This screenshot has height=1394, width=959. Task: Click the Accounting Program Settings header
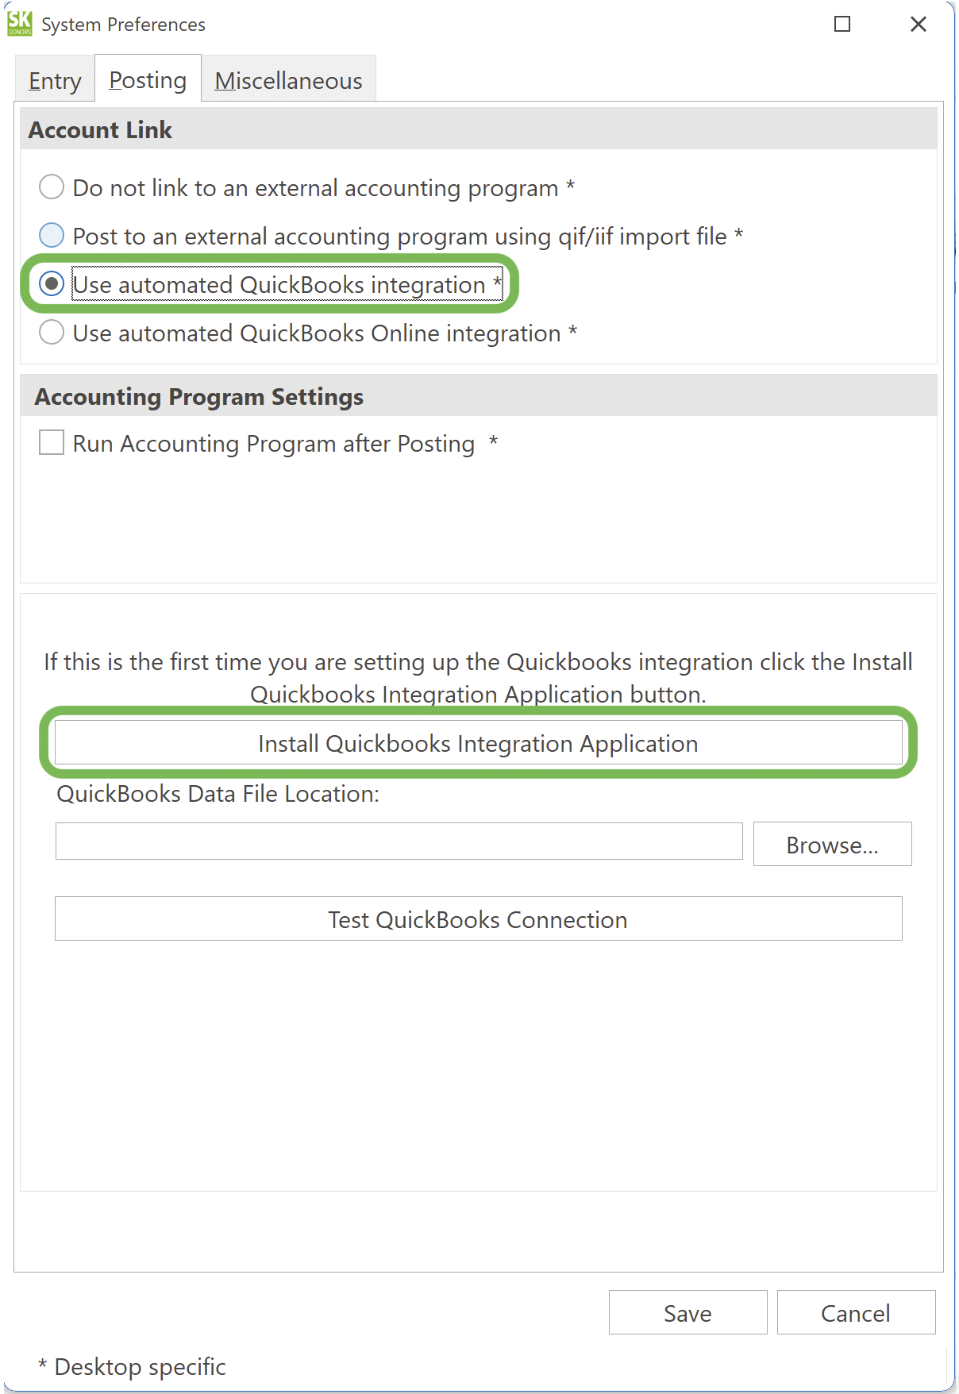(x=198, y=396)
